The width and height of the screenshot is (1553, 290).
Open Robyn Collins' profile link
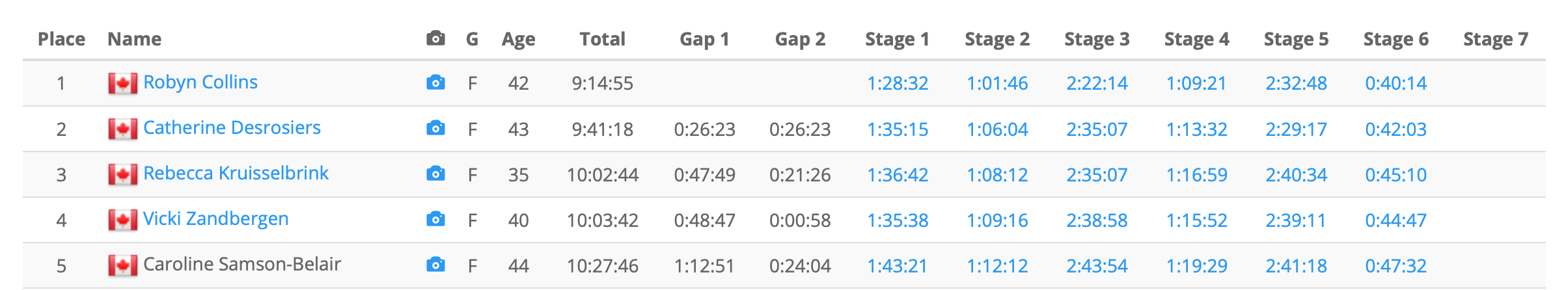200,82
